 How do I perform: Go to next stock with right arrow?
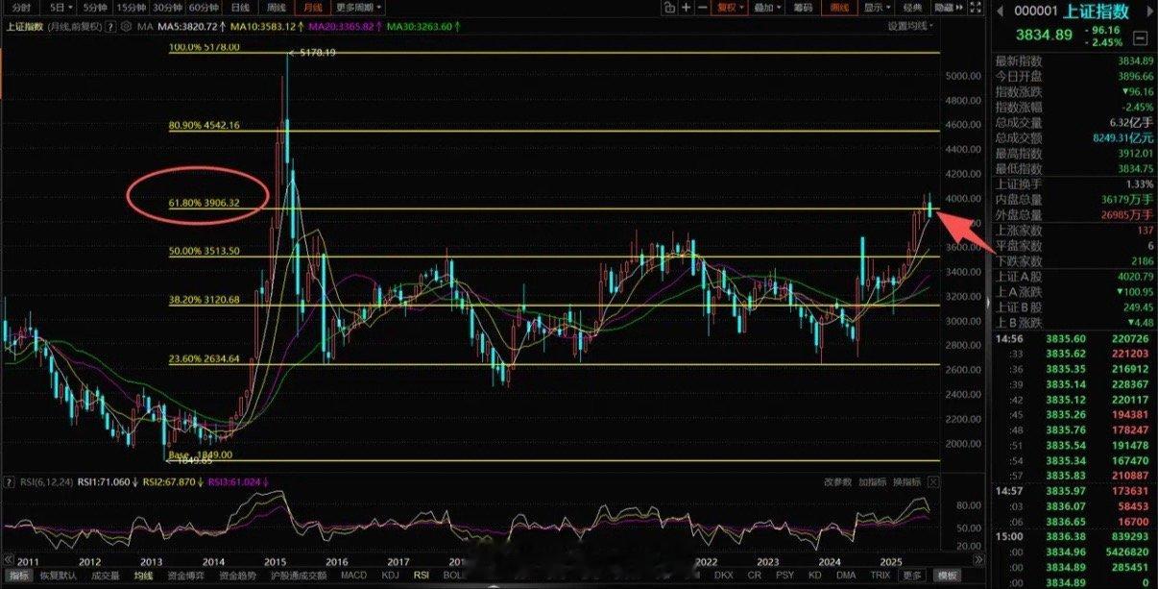[x=1150, y=12]
